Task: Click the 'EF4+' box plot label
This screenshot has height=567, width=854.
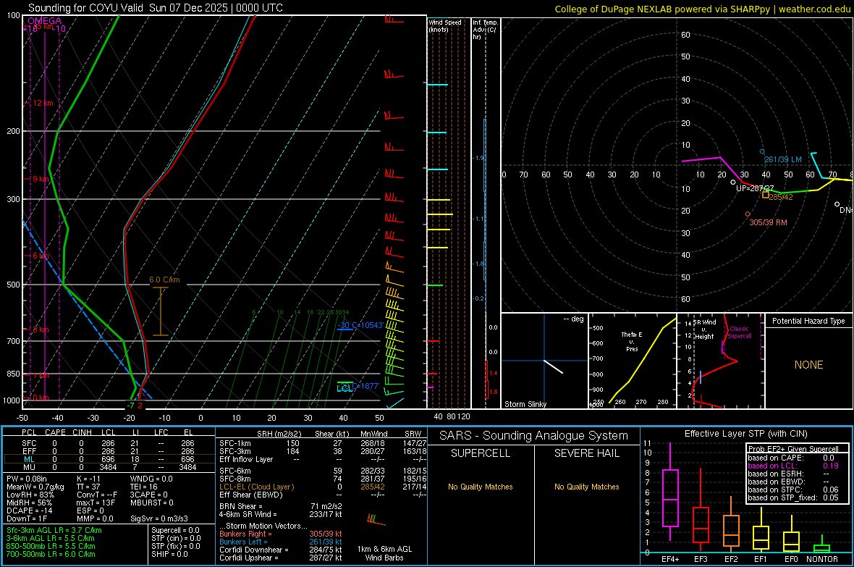Action: click(x=670, y=559)
